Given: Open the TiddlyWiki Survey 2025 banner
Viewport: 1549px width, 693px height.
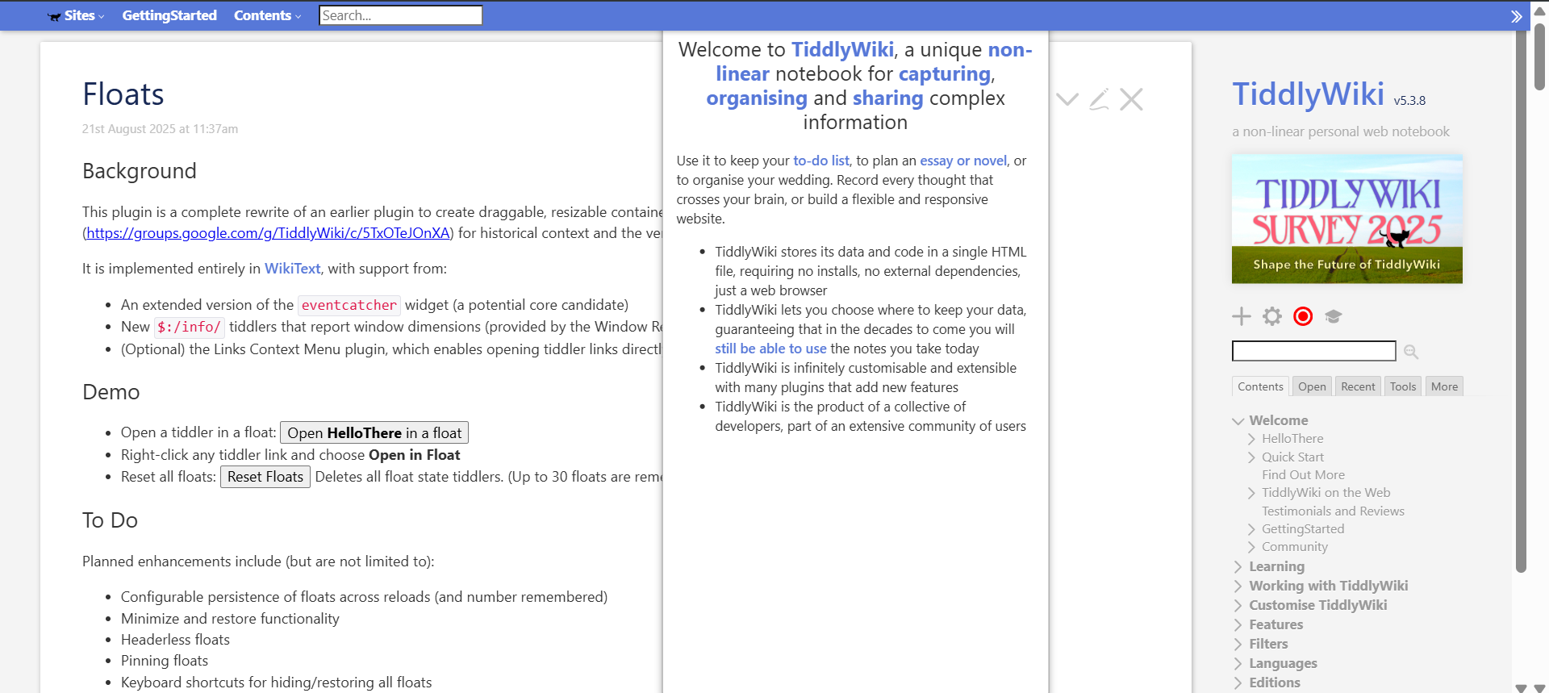Looking at the screenshot, I should (x=1347, y=219).
